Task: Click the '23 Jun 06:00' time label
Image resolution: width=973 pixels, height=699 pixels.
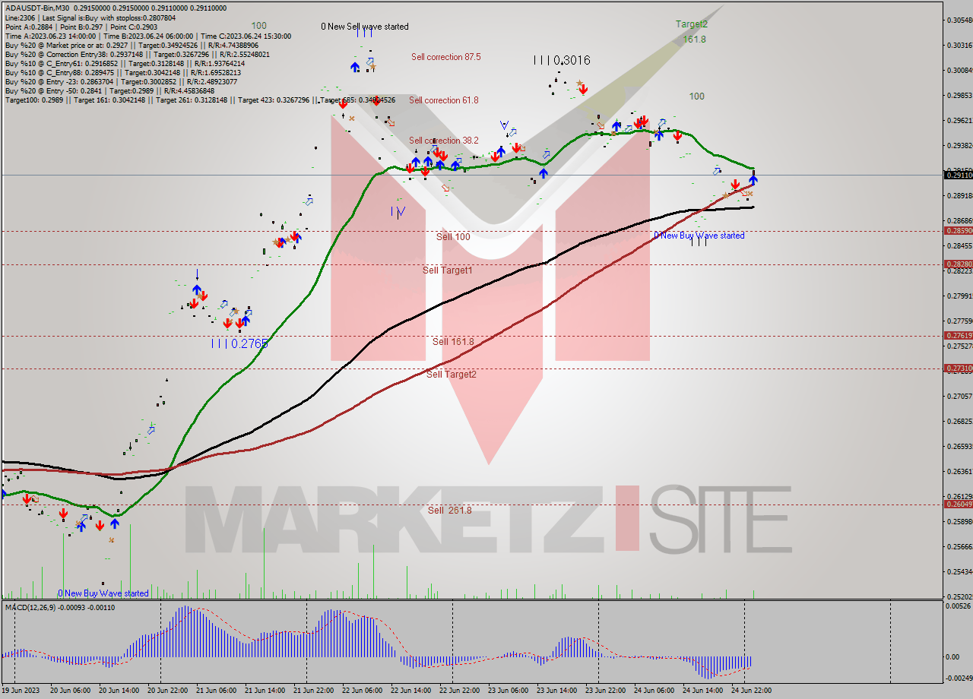Action: click(x=509, y=691)
